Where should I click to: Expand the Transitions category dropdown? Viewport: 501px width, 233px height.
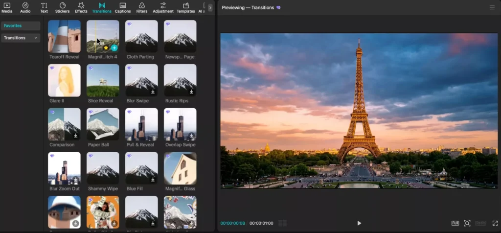point(21,38)
